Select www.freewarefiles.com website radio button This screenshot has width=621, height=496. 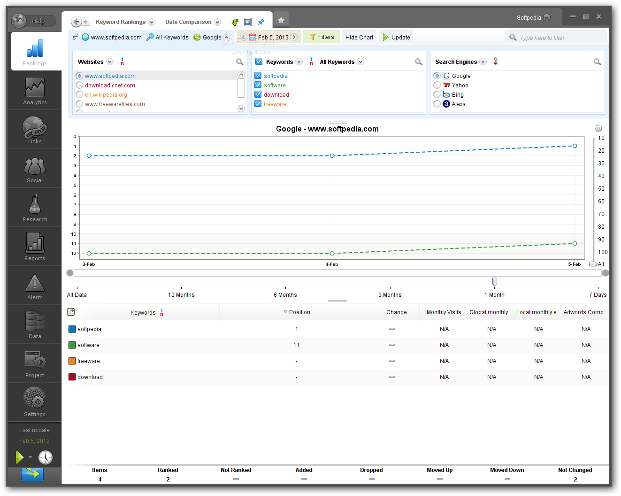[79, 104]
